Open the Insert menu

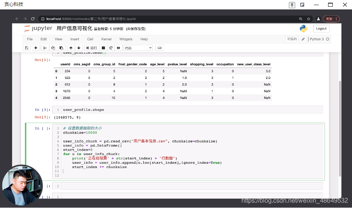(x=74, y=39)
